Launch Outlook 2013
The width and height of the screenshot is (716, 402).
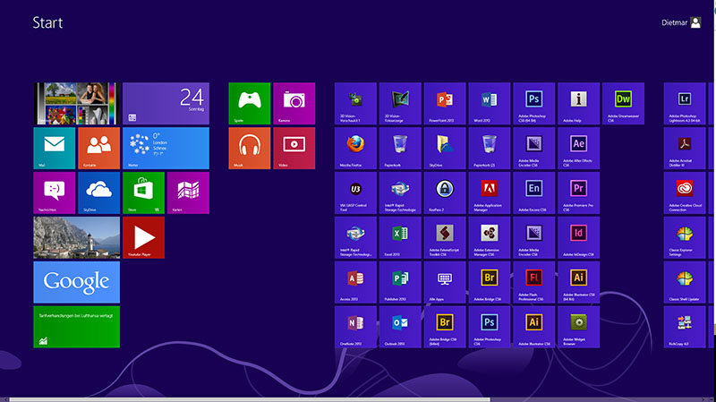point(400,327)
